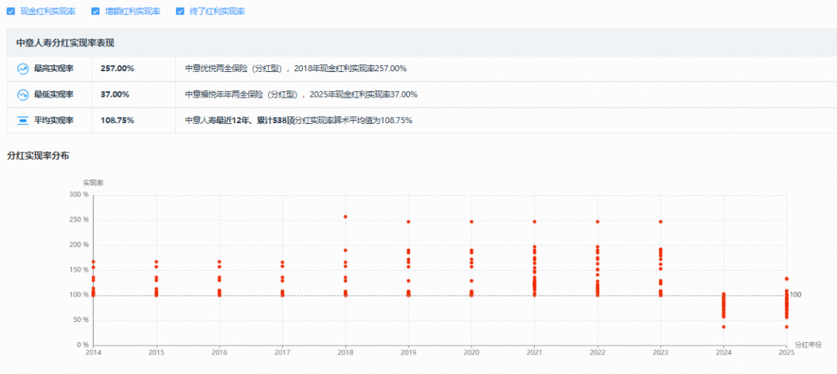Click the 300 % y-axis label
Viewport: 837px width, 374px height.
coord(79,194)
